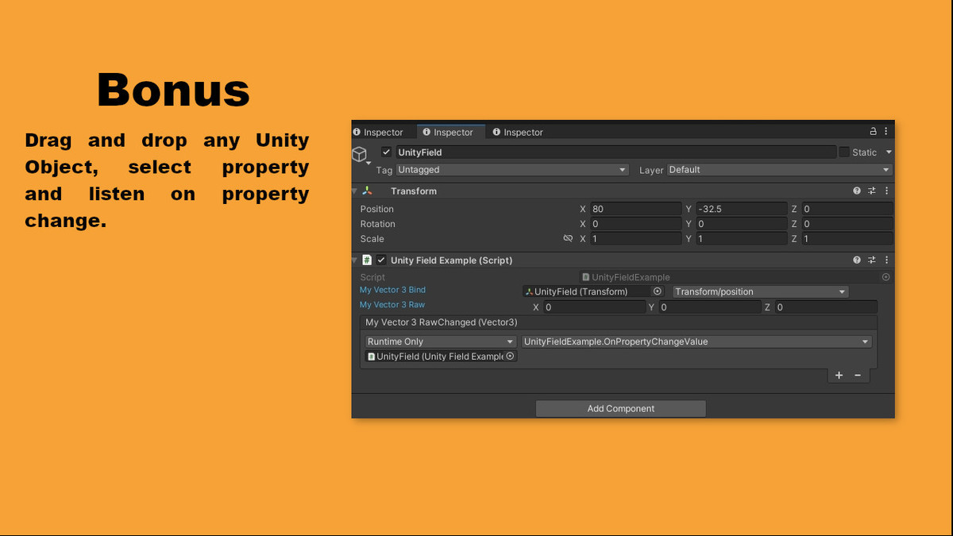Switch to the first Inspector tab
The width and height of the screenshot is (953, 536).
point(378,132)
